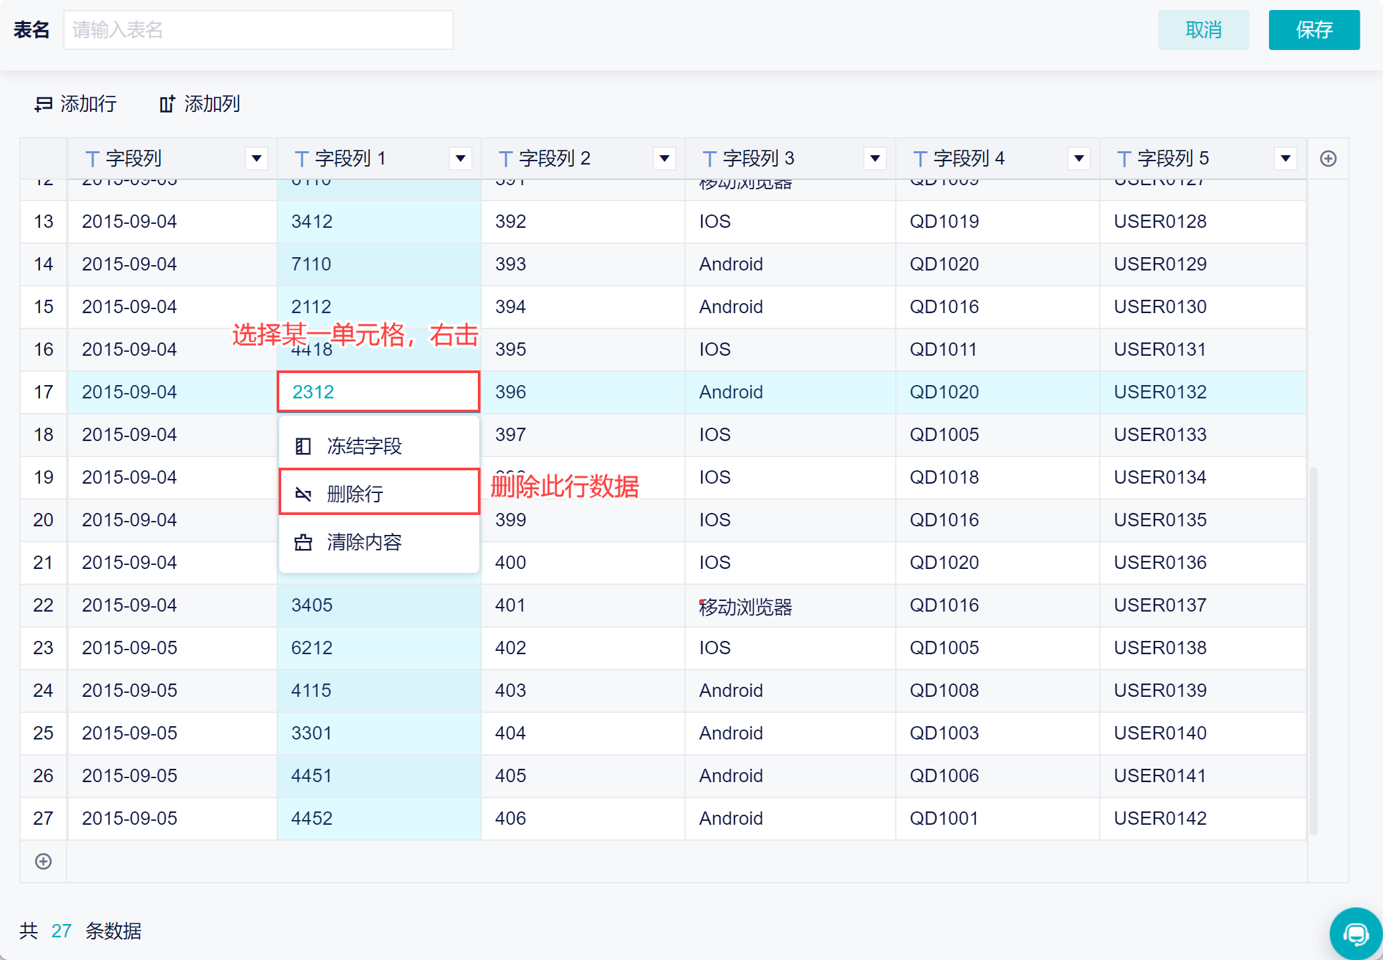Open the 字段列 4 dropdown arrow

coord(1079,159)
